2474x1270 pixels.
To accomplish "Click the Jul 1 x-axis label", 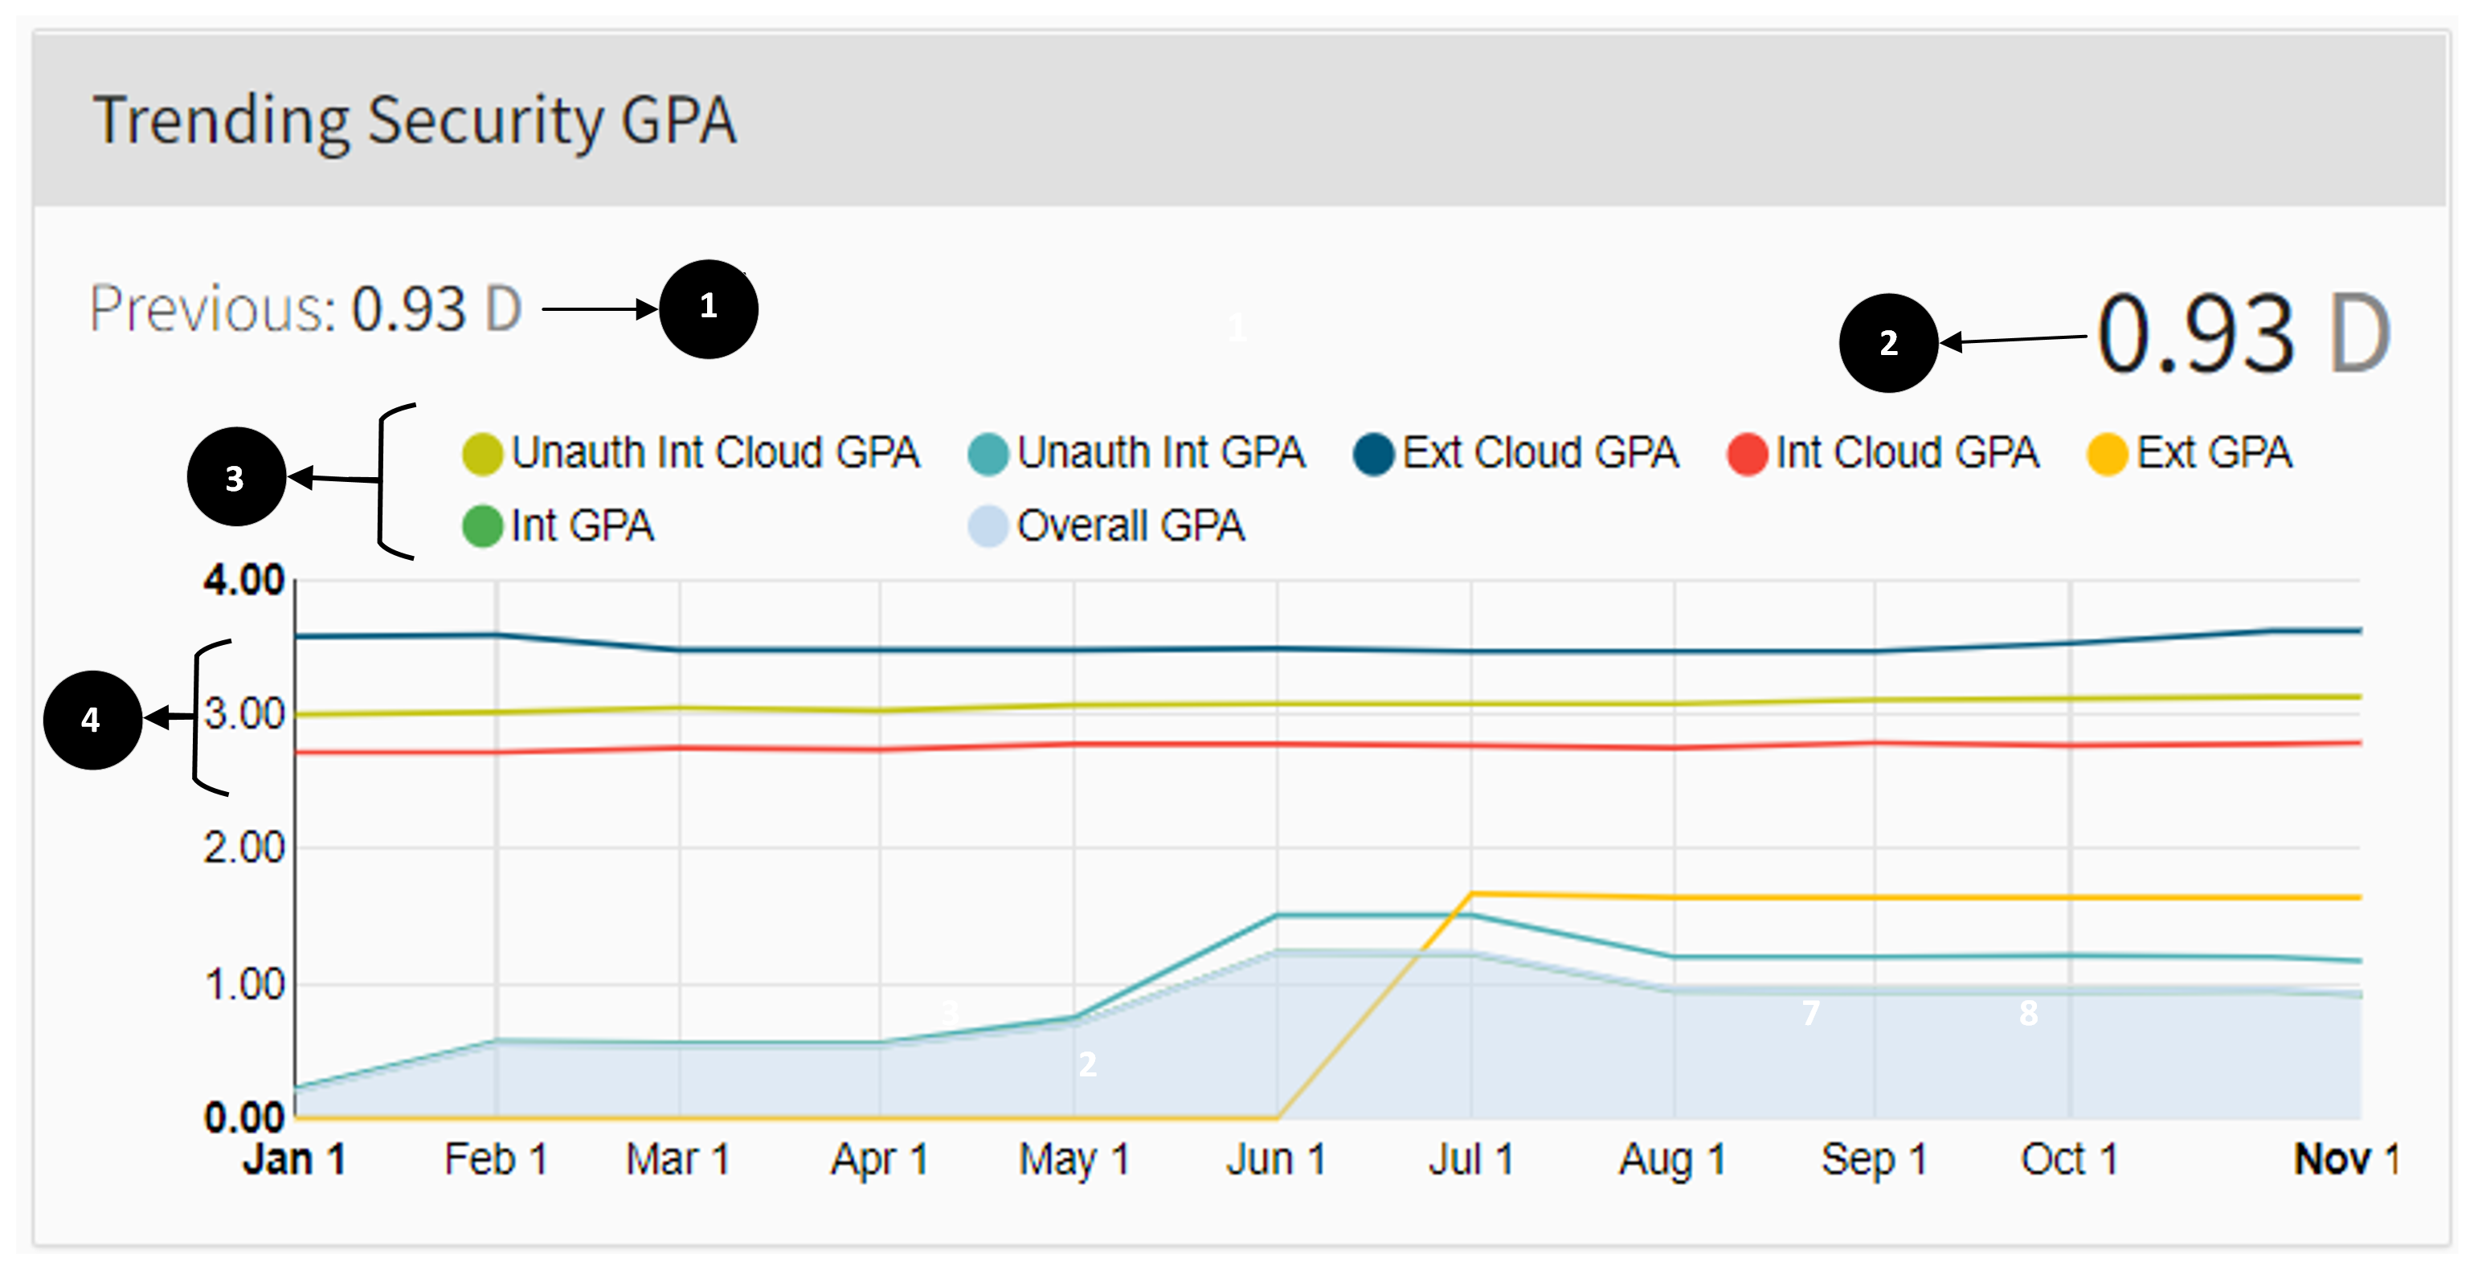I will (x=1470, y=1160).
